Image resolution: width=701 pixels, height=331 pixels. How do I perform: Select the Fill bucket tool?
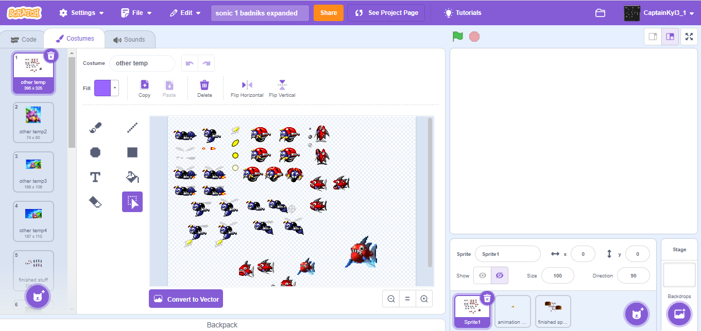point(132,177)
